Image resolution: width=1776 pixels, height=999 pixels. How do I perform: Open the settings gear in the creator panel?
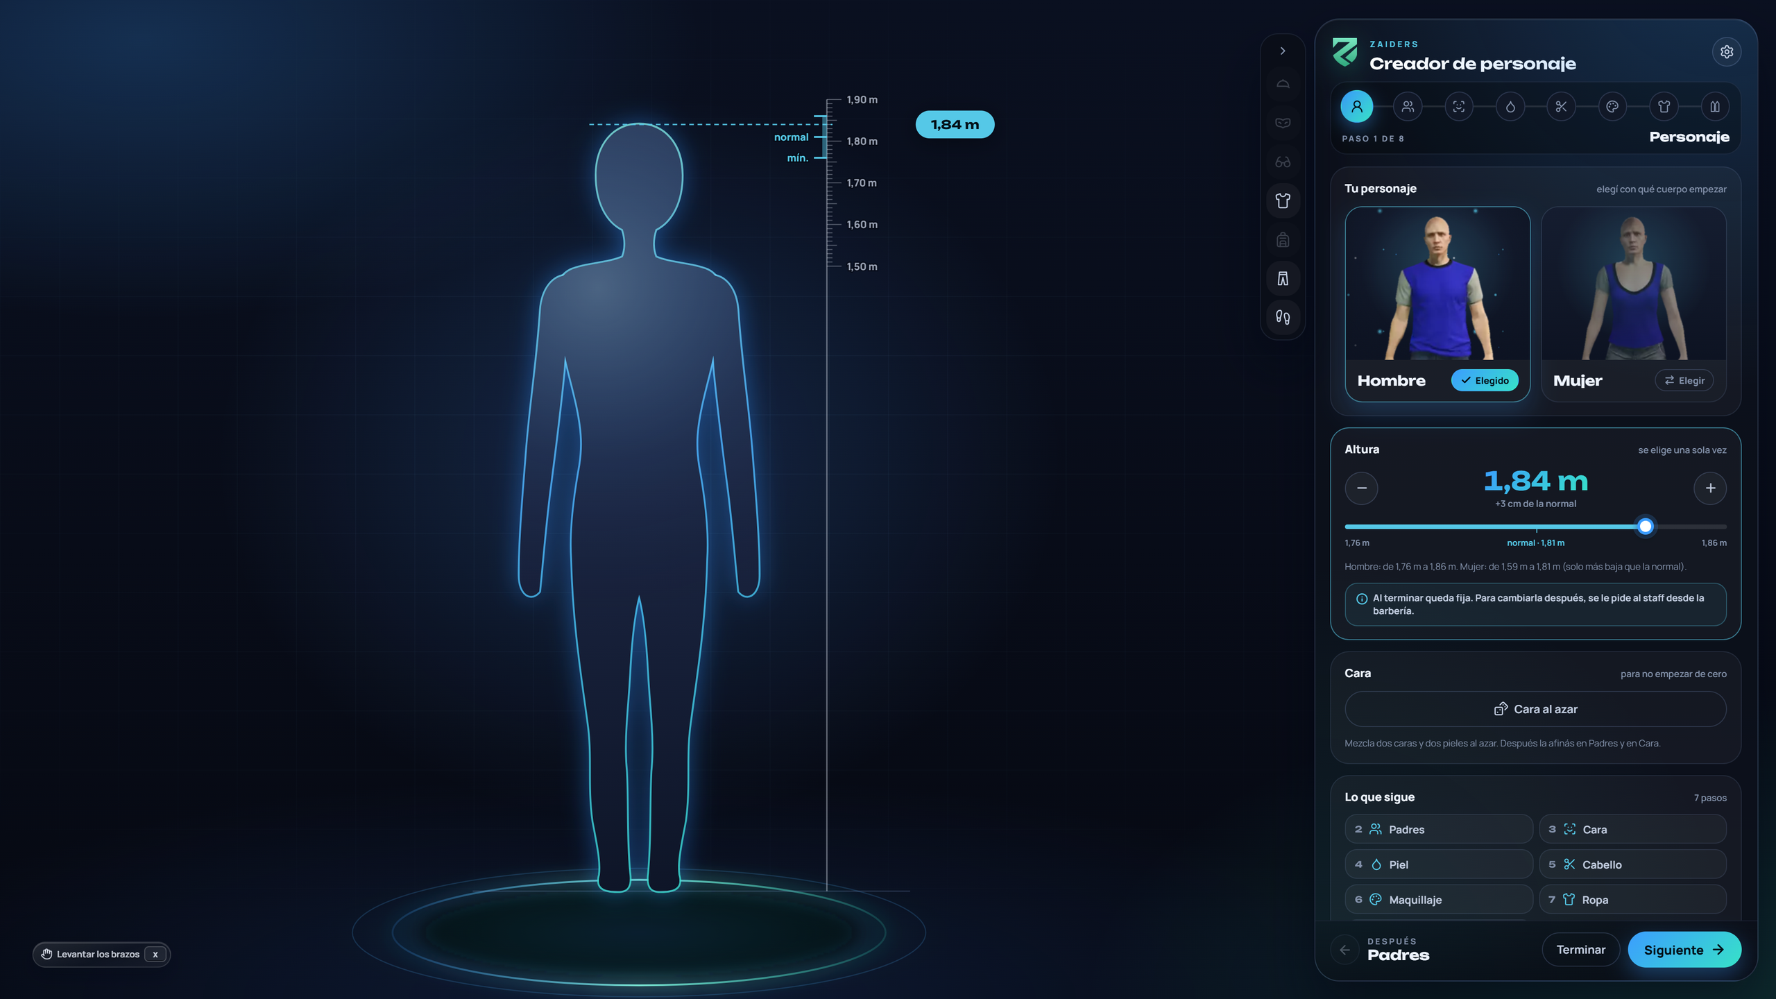[x=1727, y=52]
